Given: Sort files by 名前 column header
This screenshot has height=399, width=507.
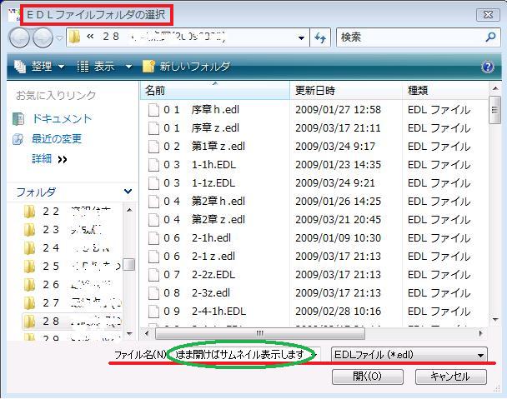Looking at the screenshot, I should pos(155,90).
